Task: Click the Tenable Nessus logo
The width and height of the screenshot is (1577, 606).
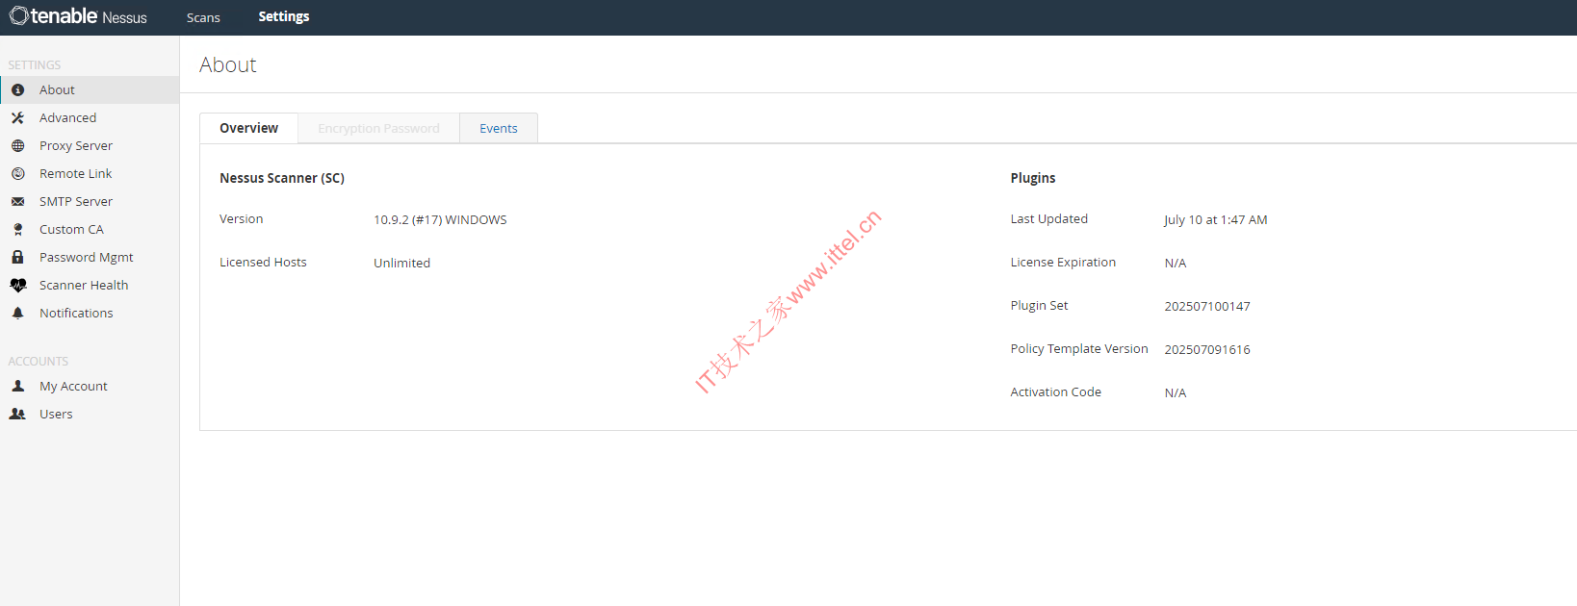Action: coord(78,16)
